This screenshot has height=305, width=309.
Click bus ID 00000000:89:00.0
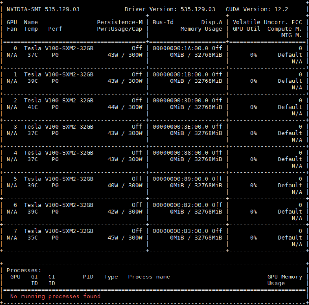pyautogui.click(x=180, y=179)
